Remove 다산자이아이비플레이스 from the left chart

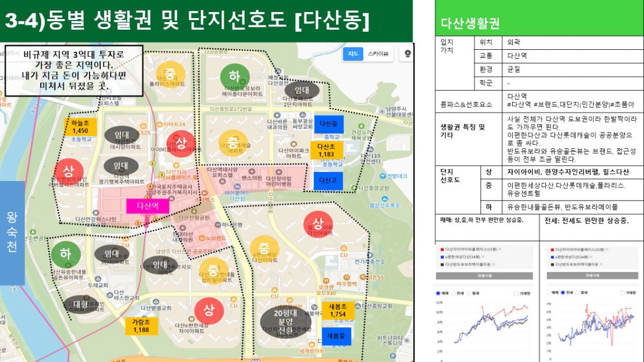tap(499, 249)
